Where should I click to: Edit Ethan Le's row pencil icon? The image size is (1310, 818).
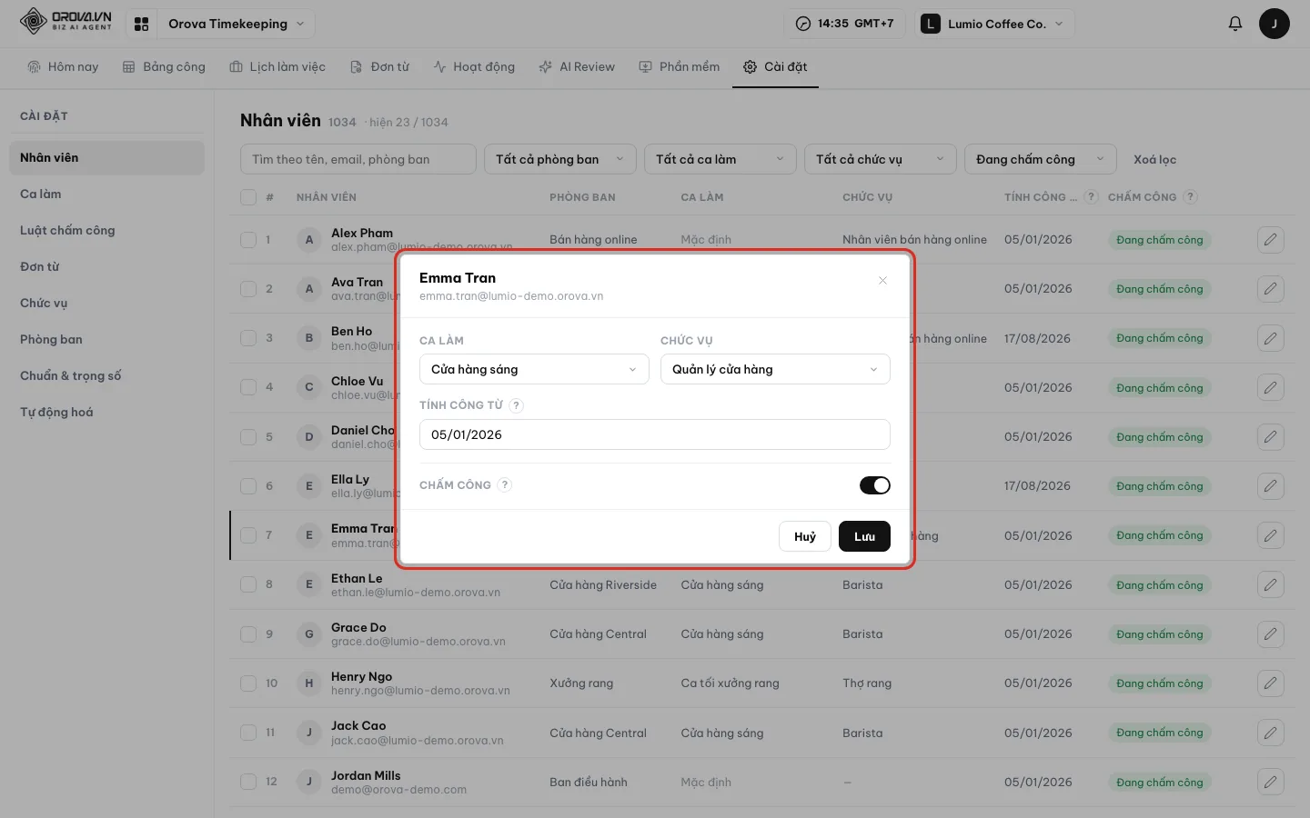[1270, 584]
